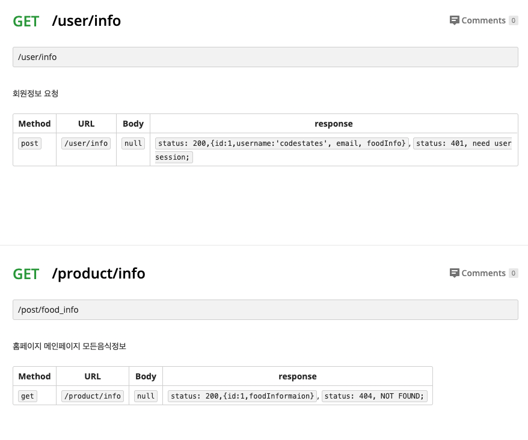Click the status: 200 foodInformaion response snippet
Image resolution: width=528 pixels, height=440 pixels.
[x=242, y=396]
